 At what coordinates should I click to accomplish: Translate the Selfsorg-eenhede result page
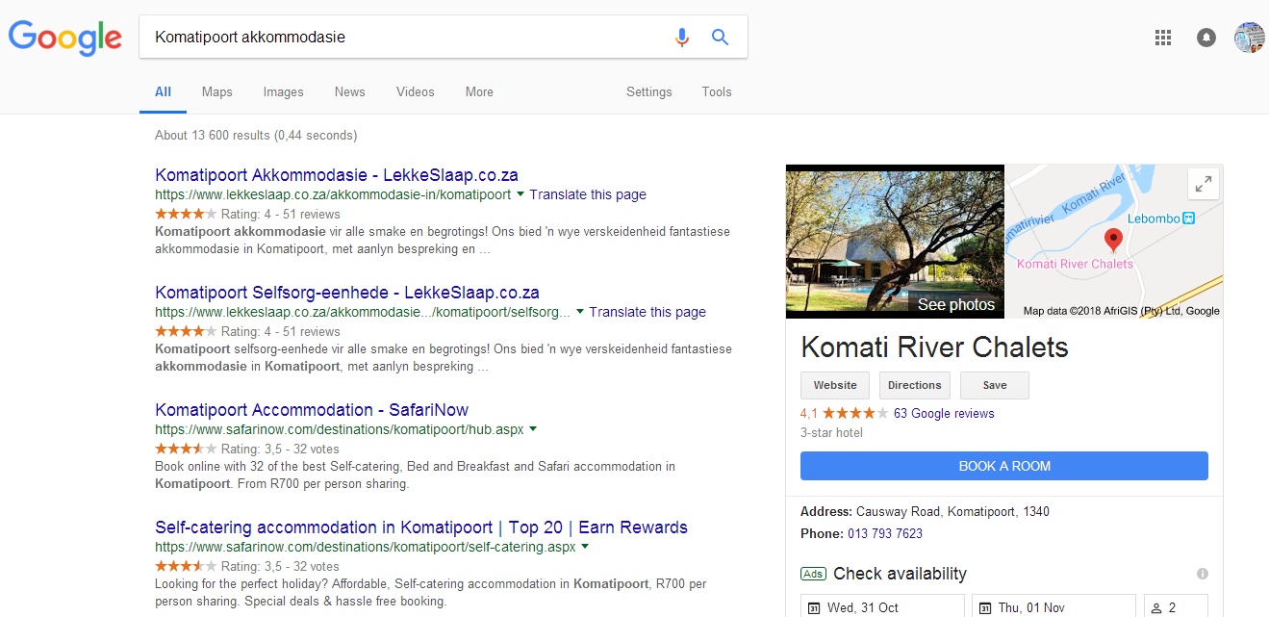click(x=647, y=312)
